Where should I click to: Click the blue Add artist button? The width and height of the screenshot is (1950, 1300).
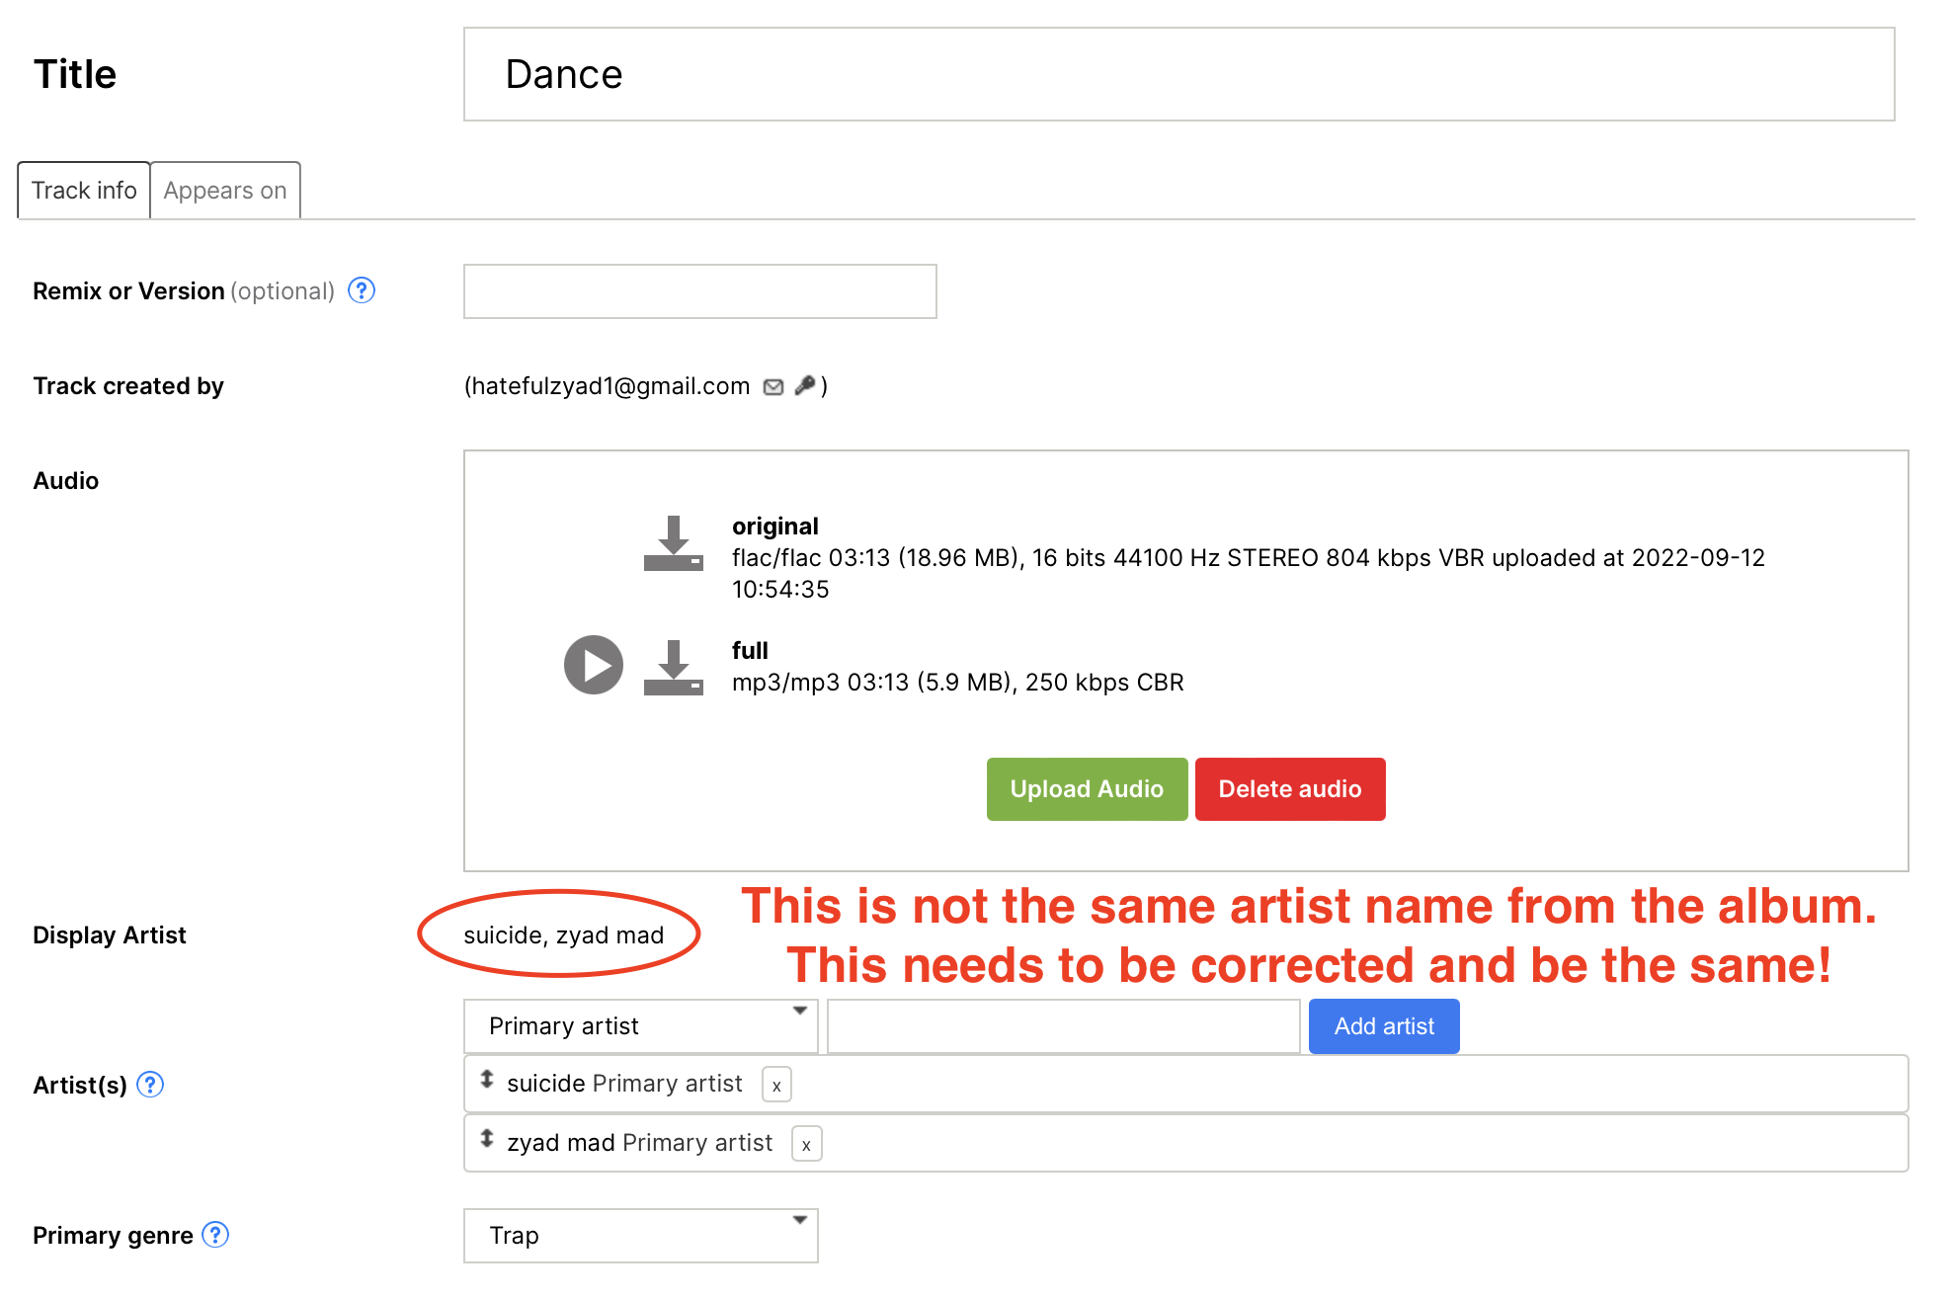(1383, 1026)
